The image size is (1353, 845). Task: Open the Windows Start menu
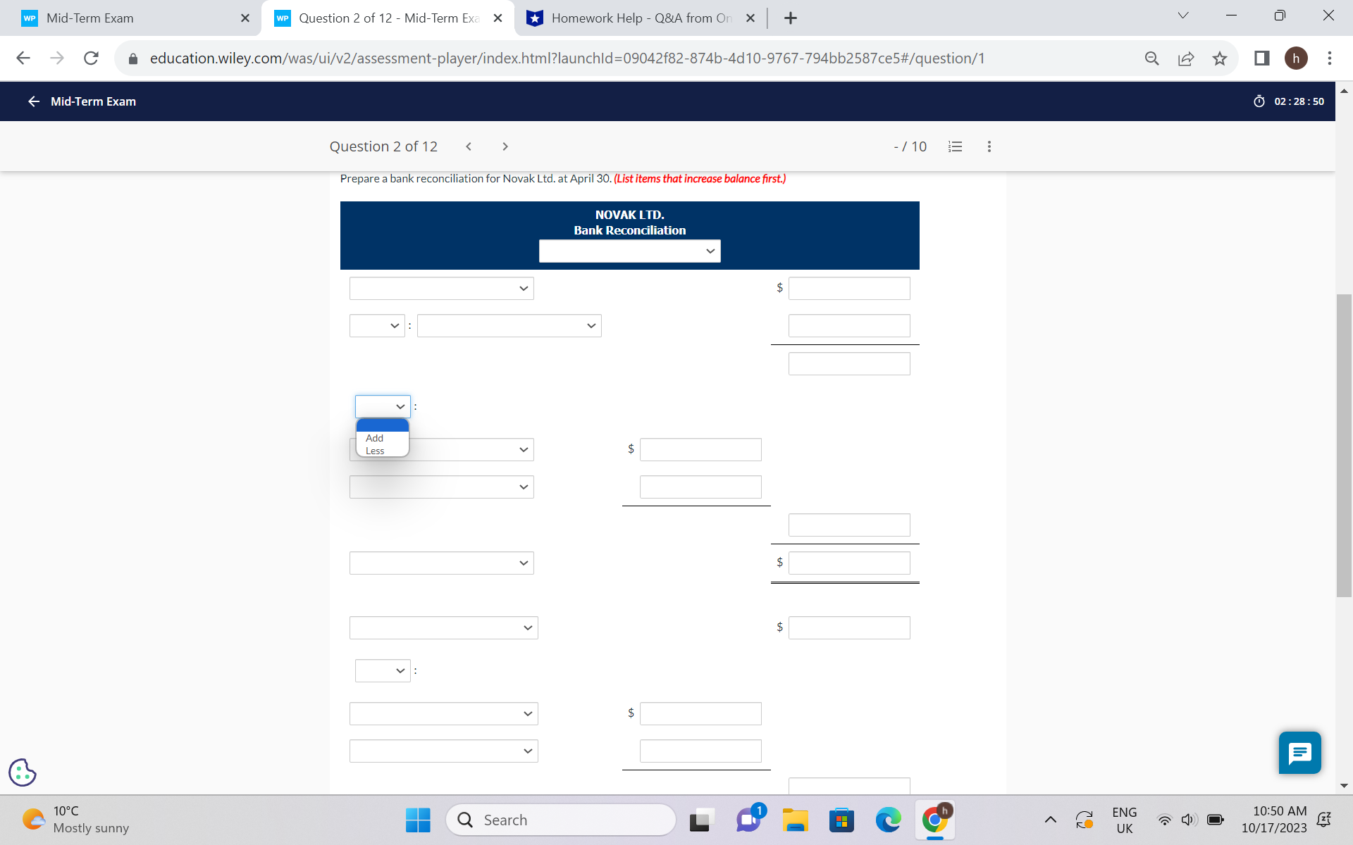418,820
